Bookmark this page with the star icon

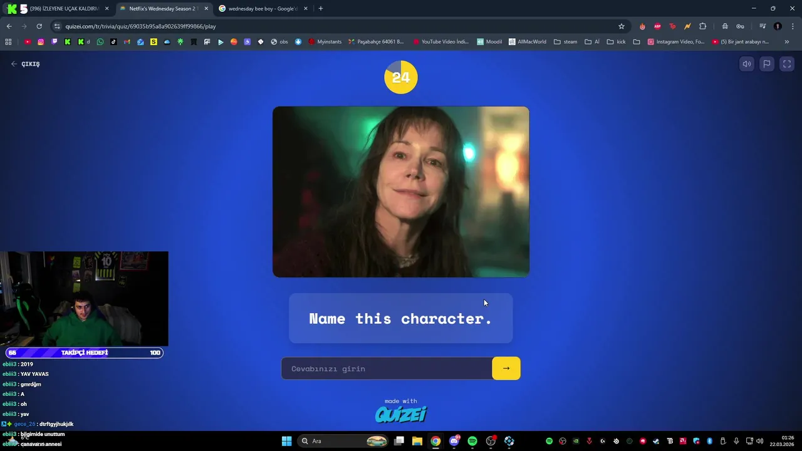coord(622,26)
